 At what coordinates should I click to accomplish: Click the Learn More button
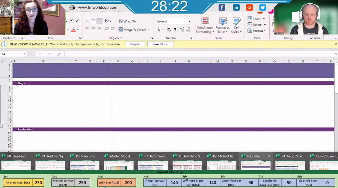coord(160,44)
